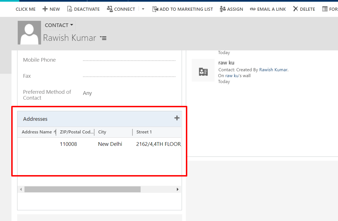Click the Assign icon in command bar
The width and height of the screenshot is (338, 221).
(223, 9)
